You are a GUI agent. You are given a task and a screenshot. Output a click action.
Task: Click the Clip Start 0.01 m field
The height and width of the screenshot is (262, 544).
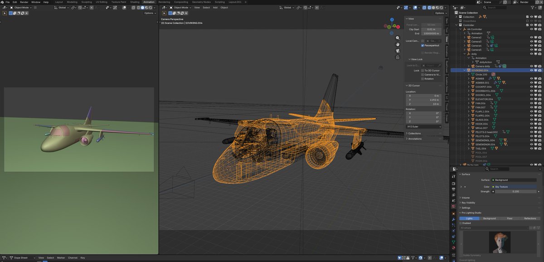pyautogui.click(x=431, y=29)
